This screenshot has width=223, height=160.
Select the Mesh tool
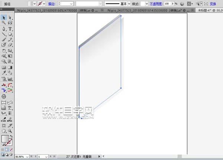tap(4, 67)
